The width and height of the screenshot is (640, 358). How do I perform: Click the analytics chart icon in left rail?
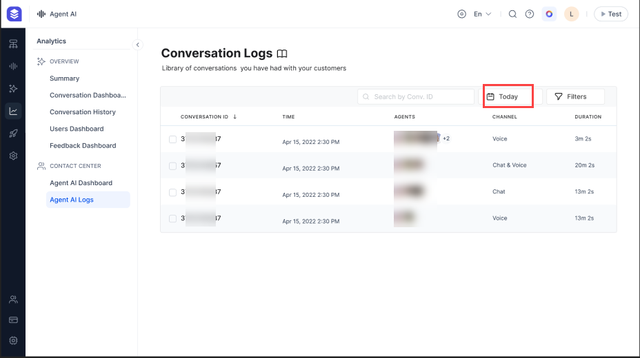(13, 111)
